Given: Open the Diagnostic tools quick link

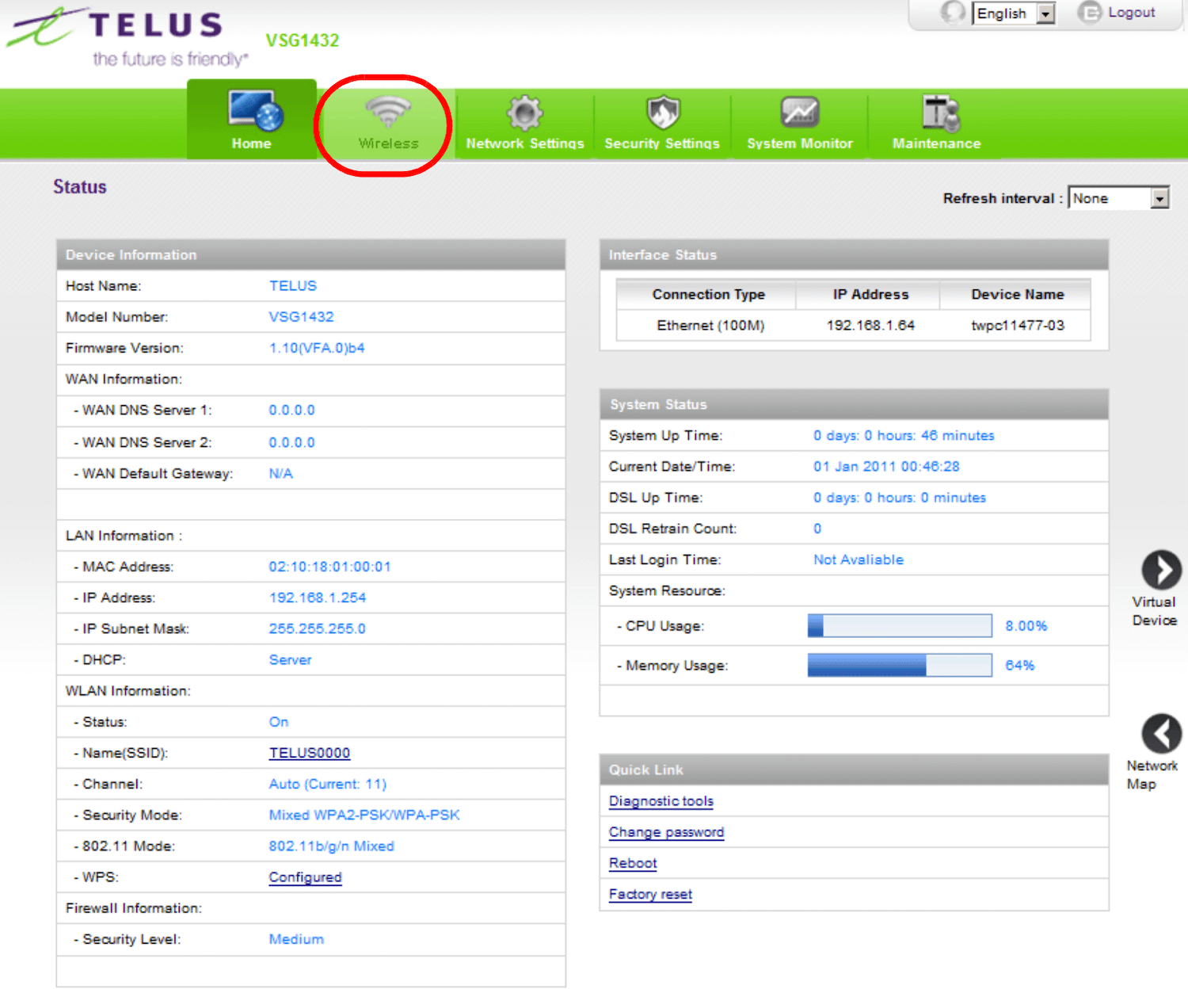Looking at the screenshot, I should [x=661, y=801].
